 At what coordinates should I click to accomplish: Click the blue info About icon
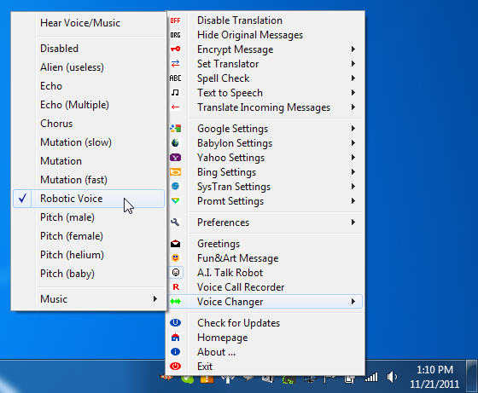point(175,351)
